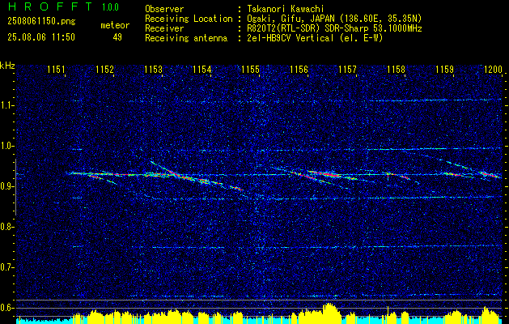The image size is (509, 324).
Task: Click the 1.1 kHz axis label
Action: [7, 105]
